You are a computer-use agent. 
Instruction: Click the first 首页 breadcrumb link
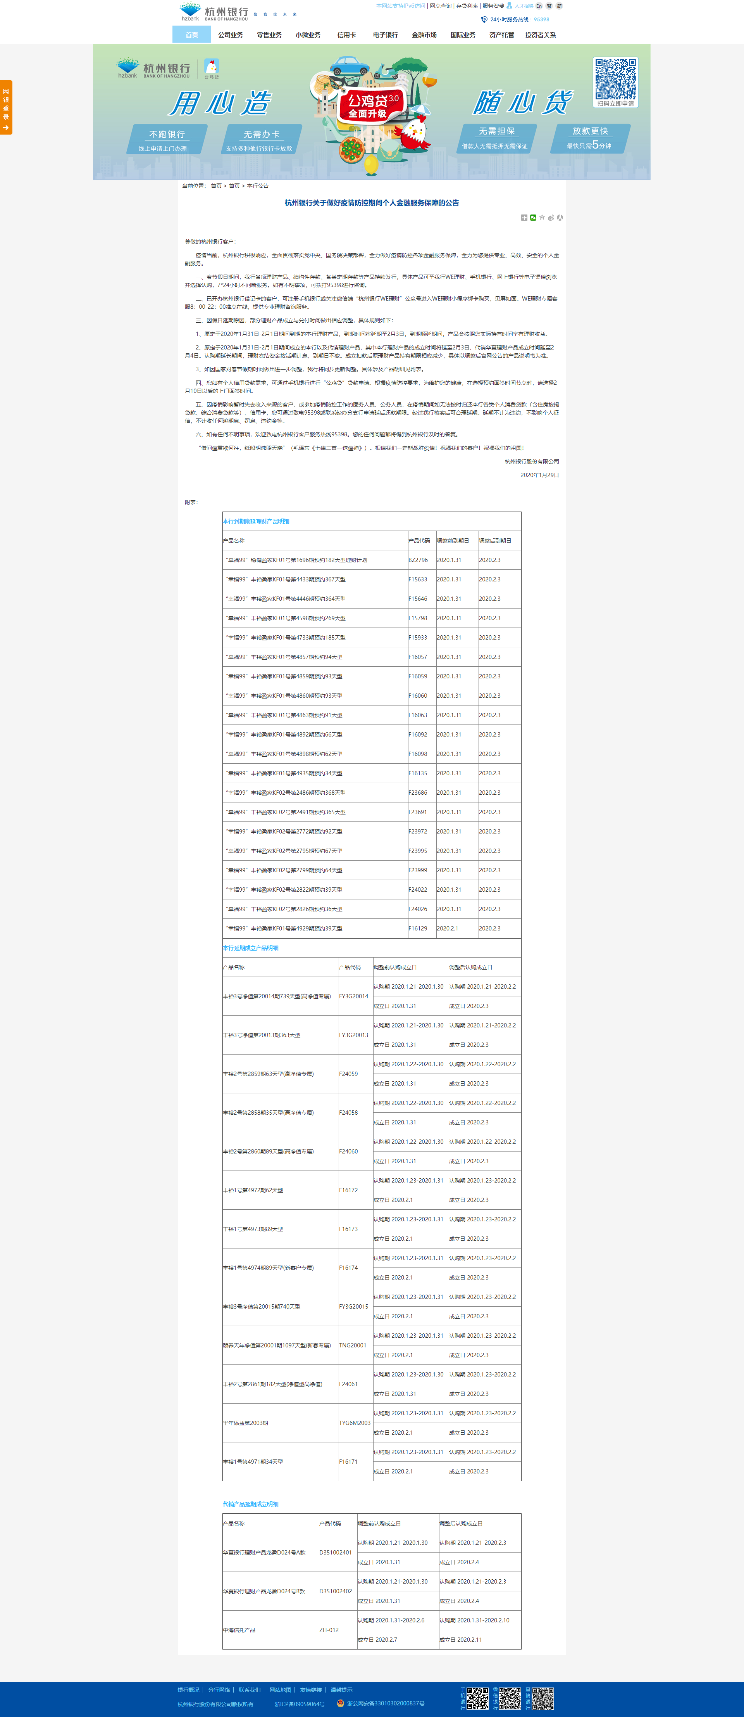coord(216,186)
